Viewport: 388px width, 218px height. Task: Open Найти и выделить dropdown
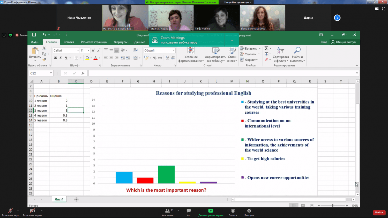click(x=297, y=55)
